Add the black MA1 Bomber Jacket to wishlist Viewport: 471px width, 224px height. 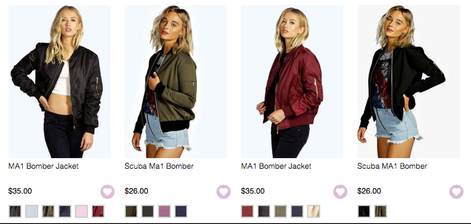[107, 191]
